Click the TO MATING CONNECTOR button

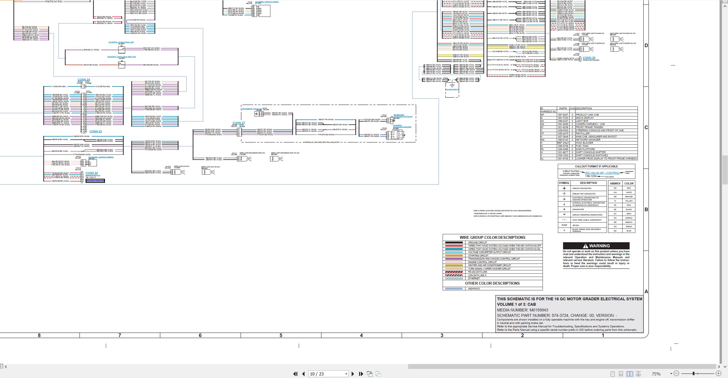tap(95, 181)
